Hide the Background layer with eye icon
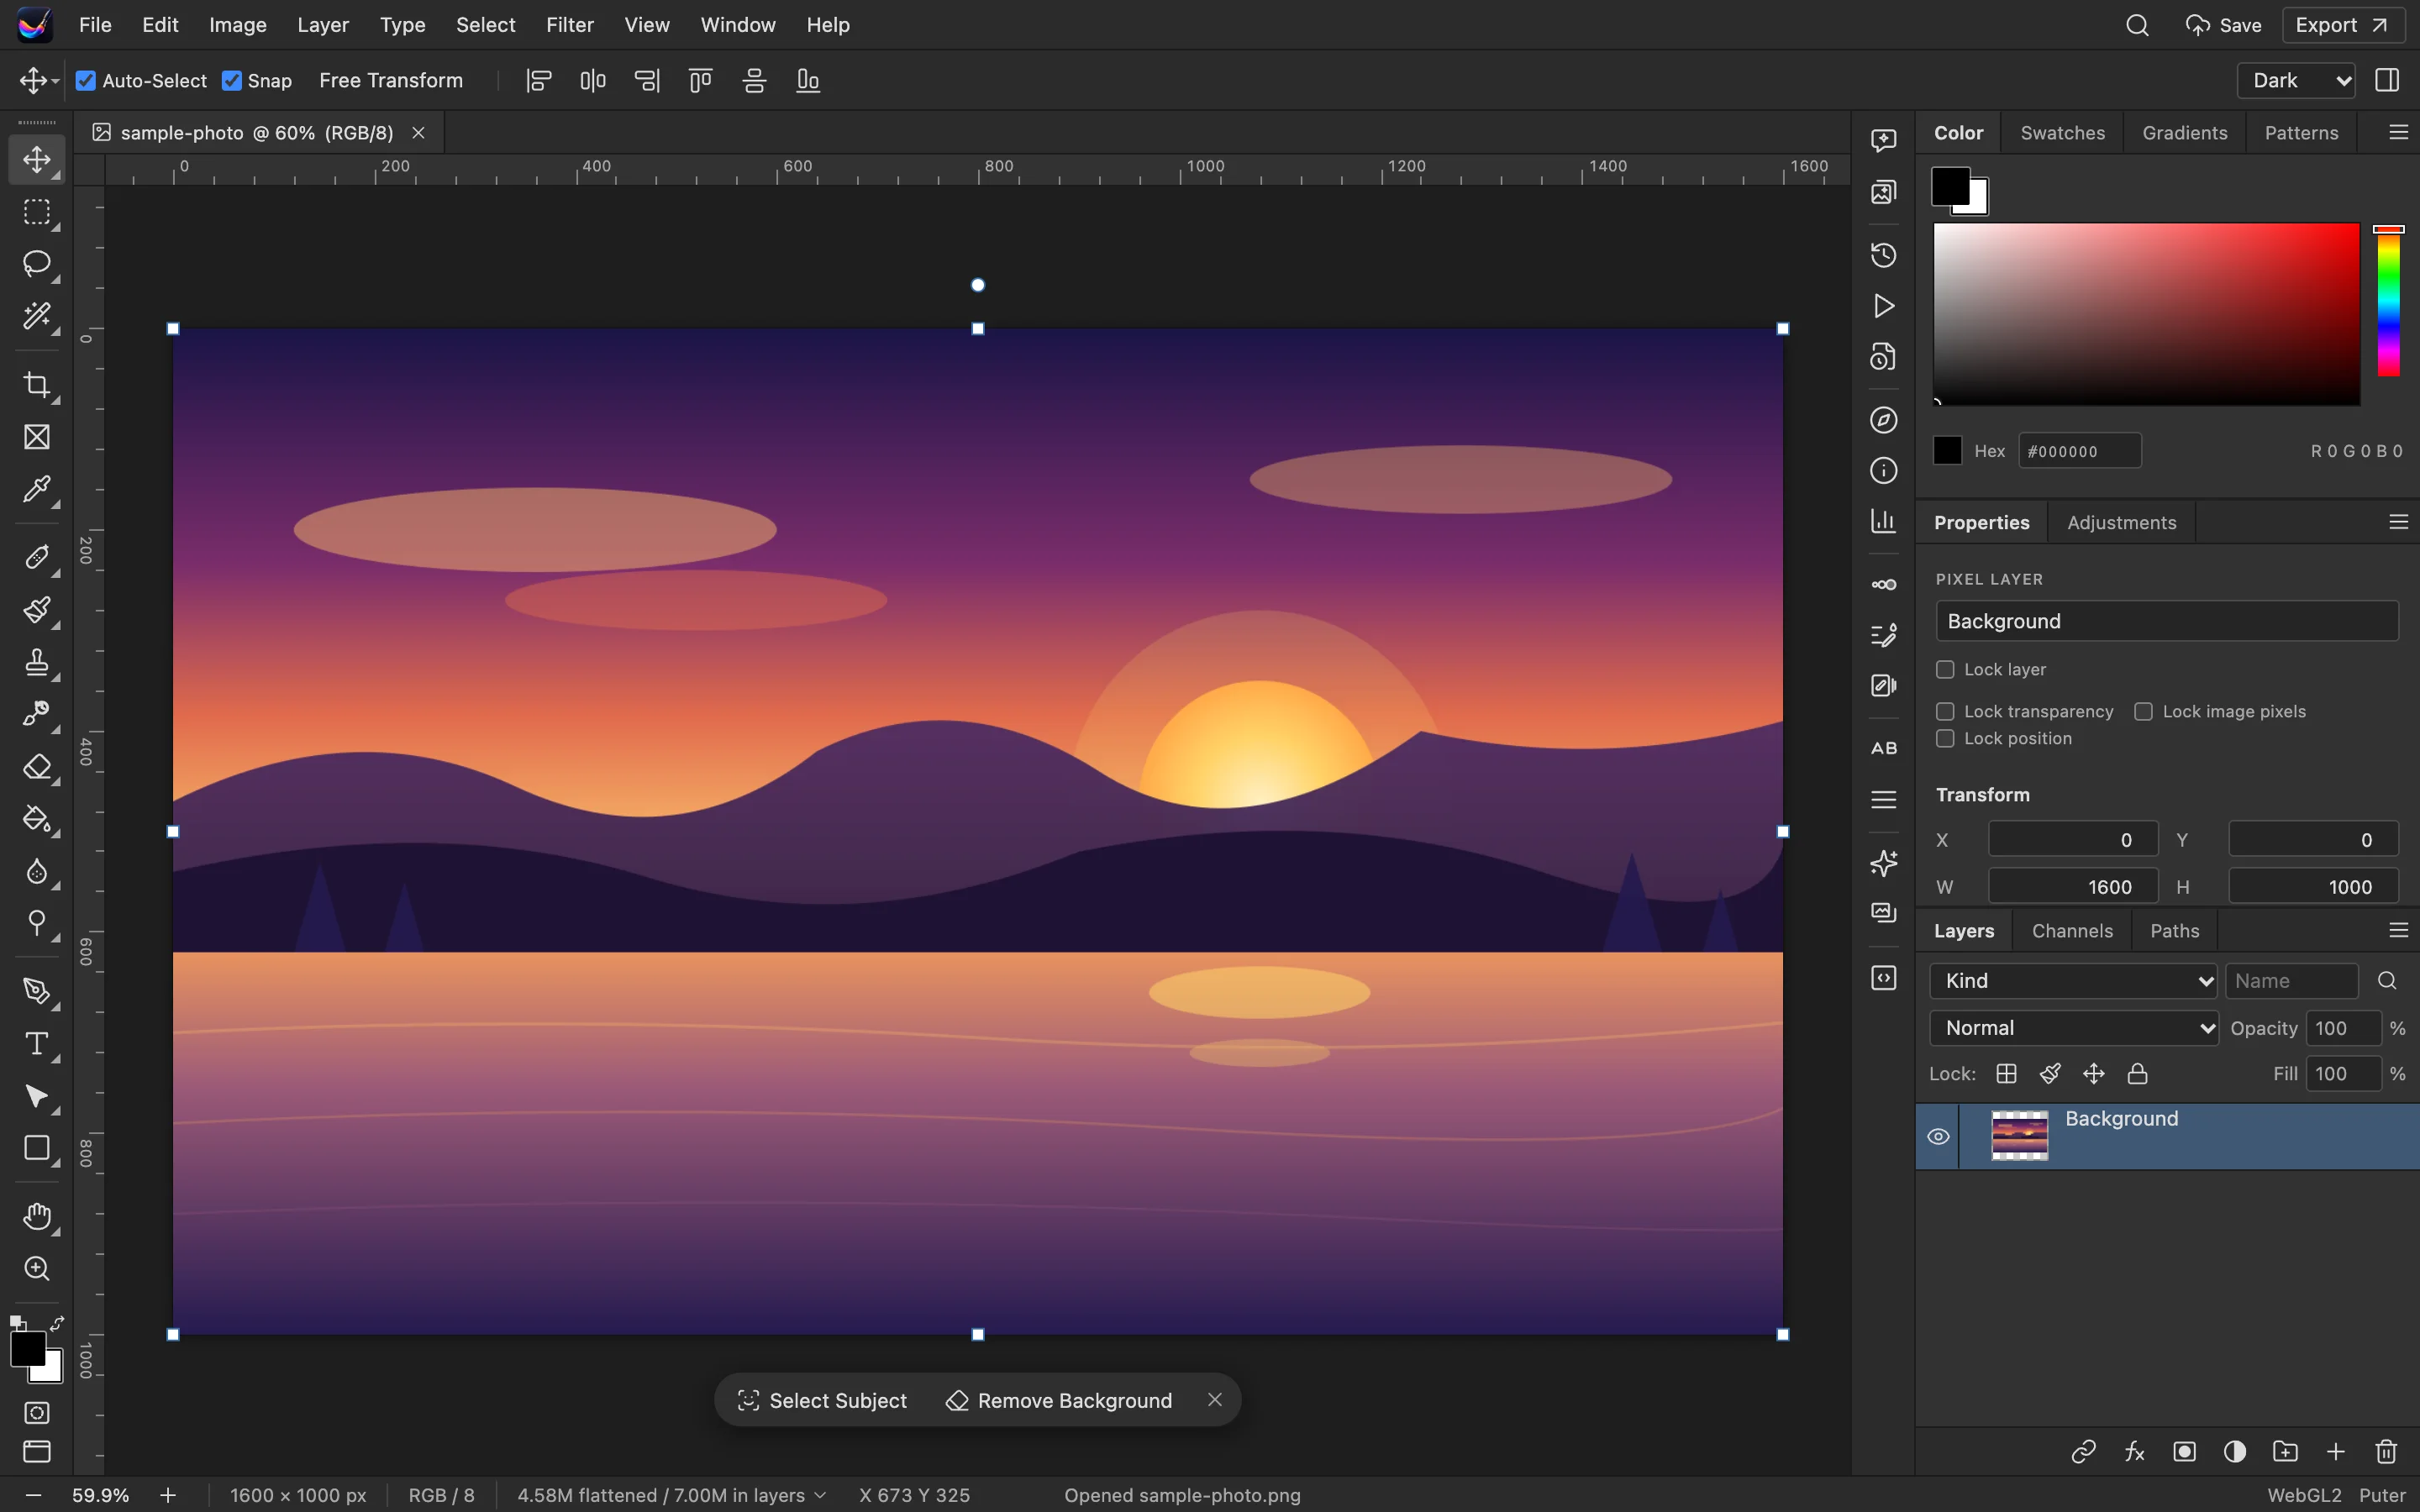 point(1938,1136)
